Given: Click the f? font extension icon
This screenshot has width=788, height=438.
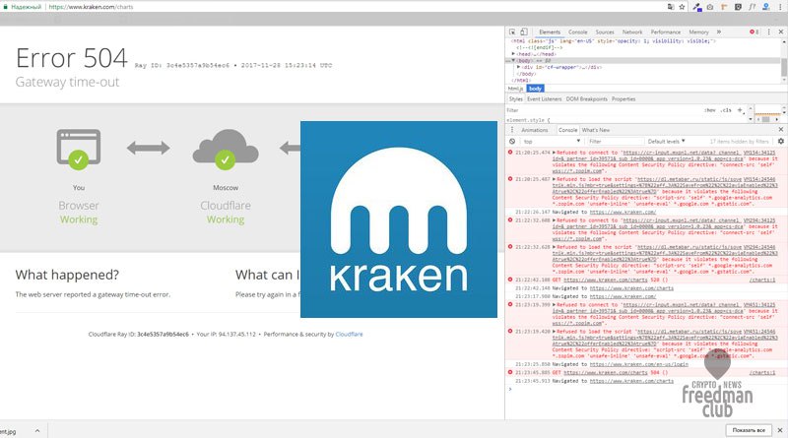Looking at the screenshot, I should point(752,7).
